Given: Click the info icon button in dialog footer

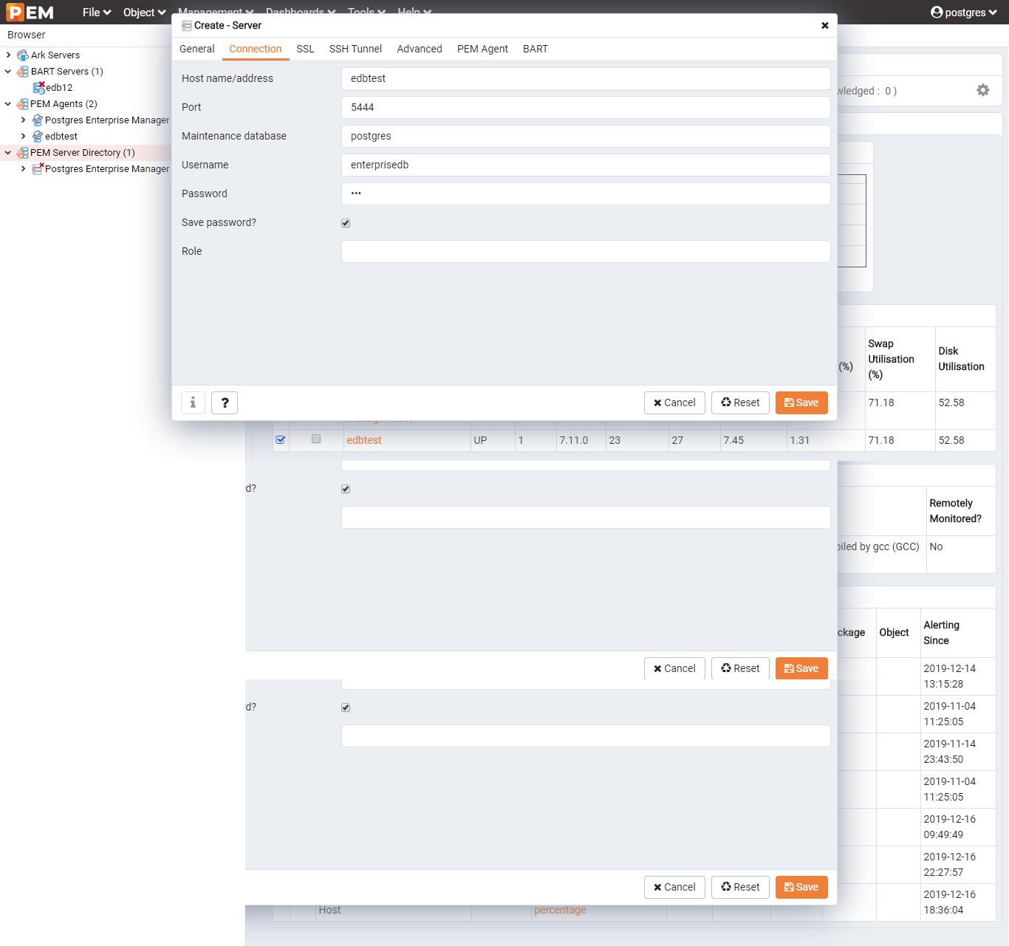Looking at the screenshot, I should [193, 402].
